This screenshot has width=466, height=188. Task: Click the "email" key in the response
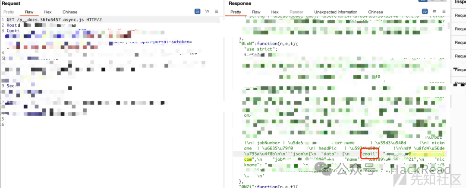370,154
